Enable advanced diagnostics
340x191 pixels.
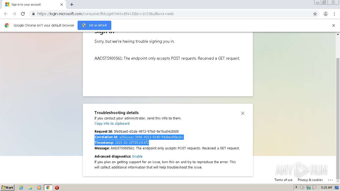click(137, 156)
